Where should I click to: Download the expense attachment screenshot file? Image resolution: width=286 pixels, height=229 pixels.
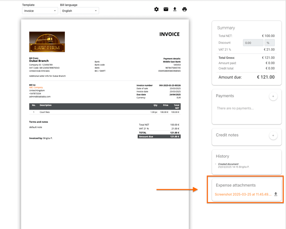[x=276, y=194]
